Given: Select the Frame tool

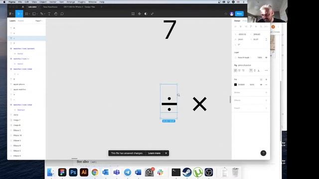Looking at the screenshot, I should [x=26, y=14].
